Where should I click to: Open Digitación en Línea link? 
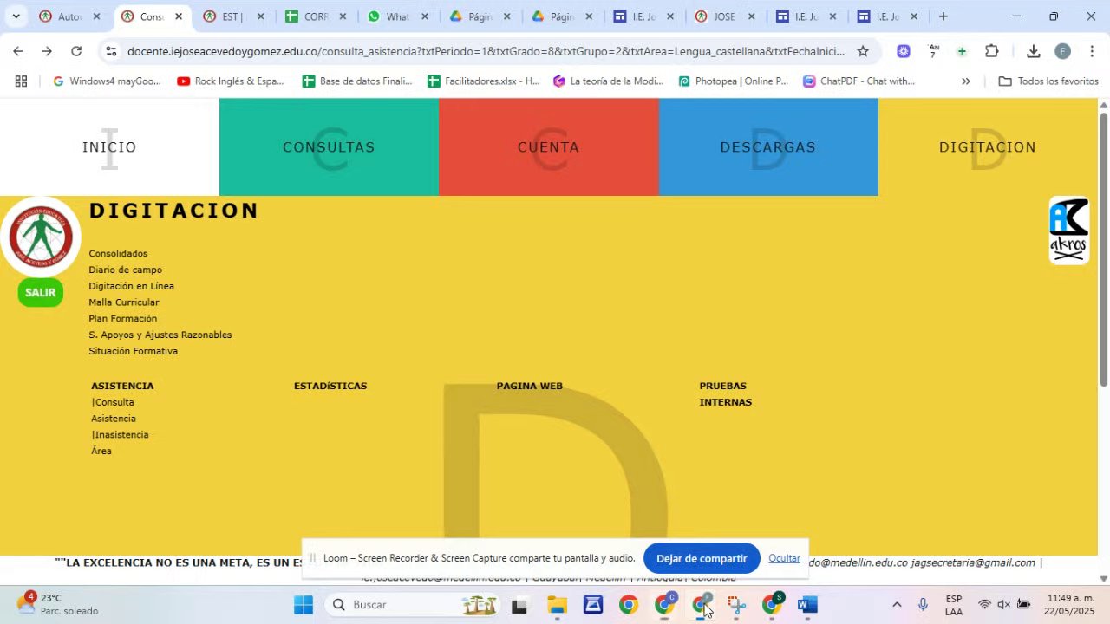(131, 286)
